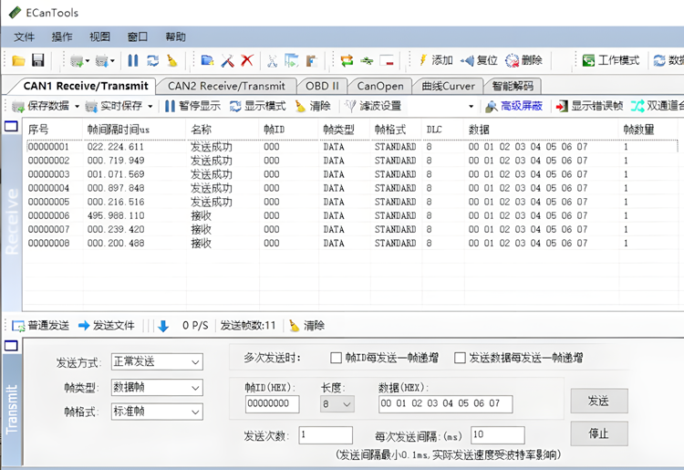Click the 停止 stop button
This screenshot has height=470, width=684.
point(598,433)
